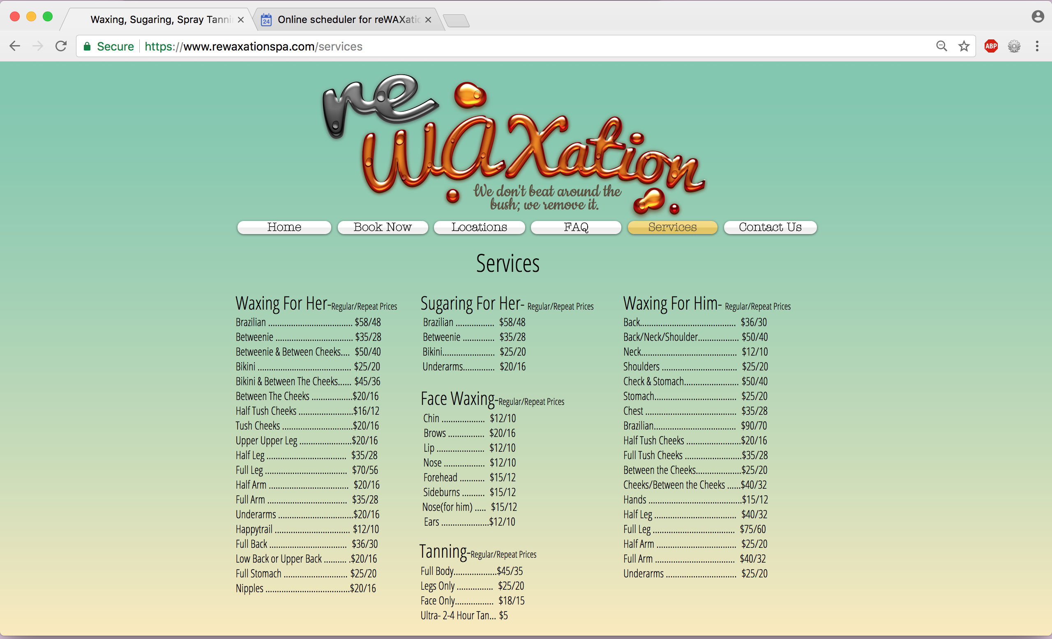Click the Hands $15/12 row
This screenshot has height=639, width=1052.
tap(695, 500)
